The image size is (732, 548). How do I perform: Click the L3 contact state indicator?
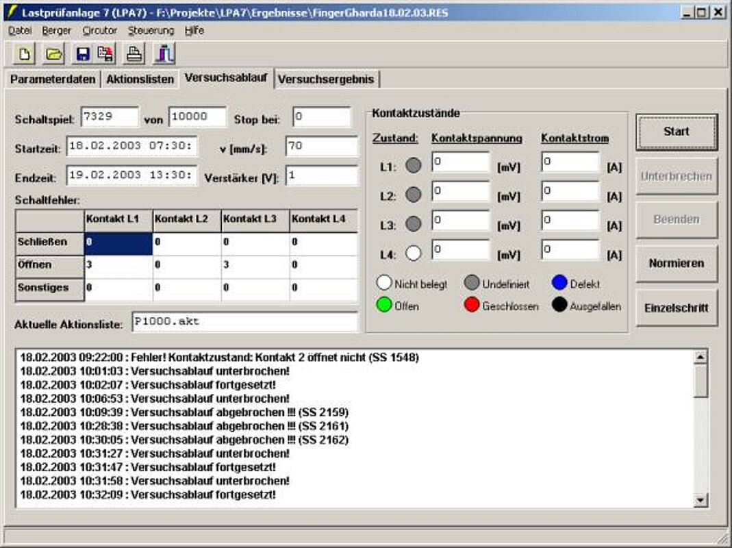413,224
